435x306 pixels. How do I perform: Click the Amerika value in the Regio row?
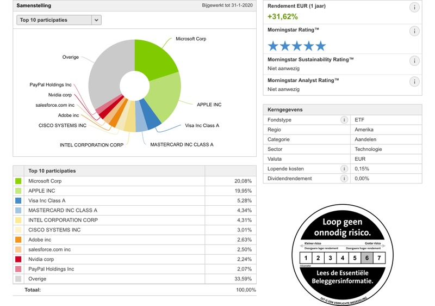click(364, 130)
